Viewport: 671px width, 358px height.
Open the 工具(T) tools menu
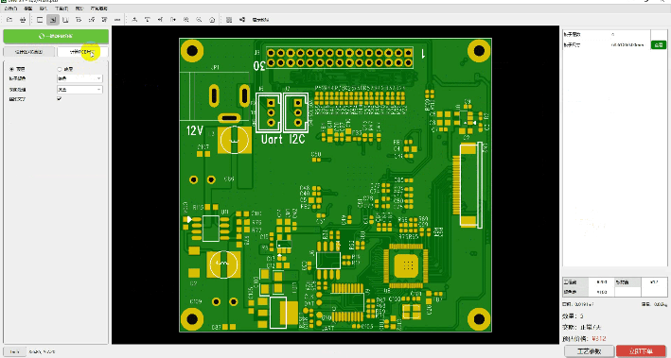pos(62,9)
